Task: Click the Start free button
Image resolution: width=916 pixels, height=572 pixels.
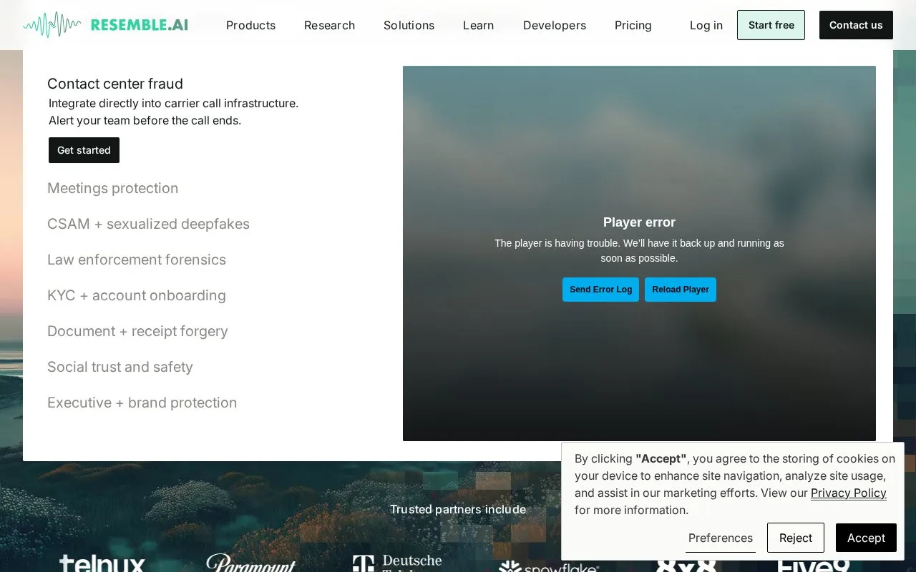Action: click(771, 25)
